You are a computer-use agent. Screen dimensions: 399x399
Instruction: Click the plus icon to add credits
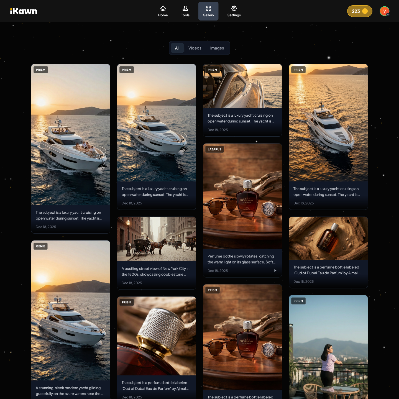(x=365, y=11)
